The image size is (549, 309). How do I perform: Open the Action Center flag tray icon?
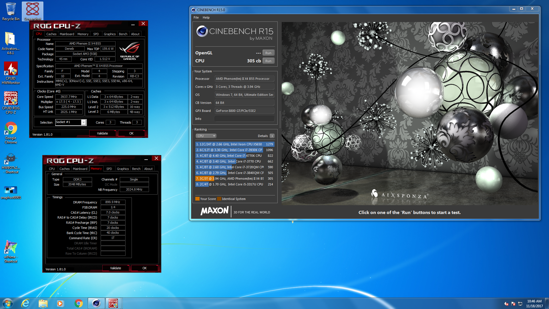[x=513, y=304]
